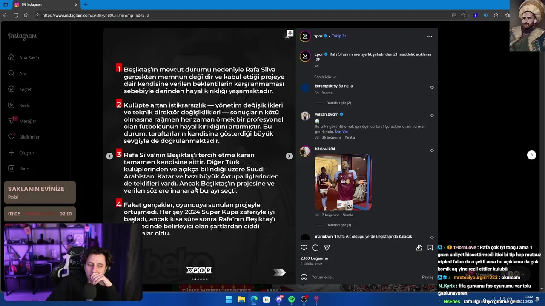Share the post via paper plane icon
Viewport: 545px width, 306px height.
(x=327, y=248)
